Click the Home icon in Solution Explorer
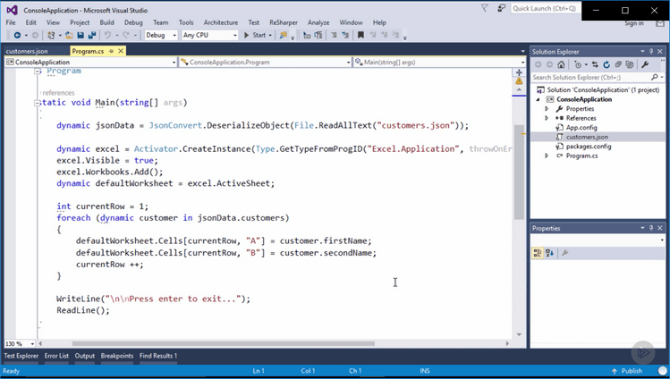670x379 pixels. point(561,65)
